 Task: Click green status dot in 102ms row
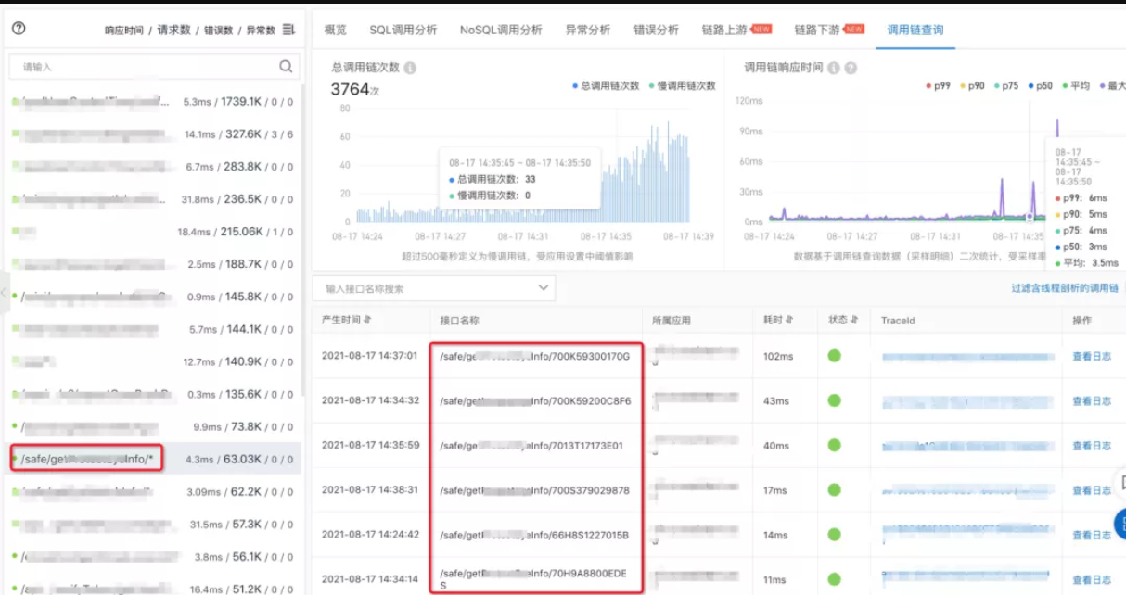[834, 355]
